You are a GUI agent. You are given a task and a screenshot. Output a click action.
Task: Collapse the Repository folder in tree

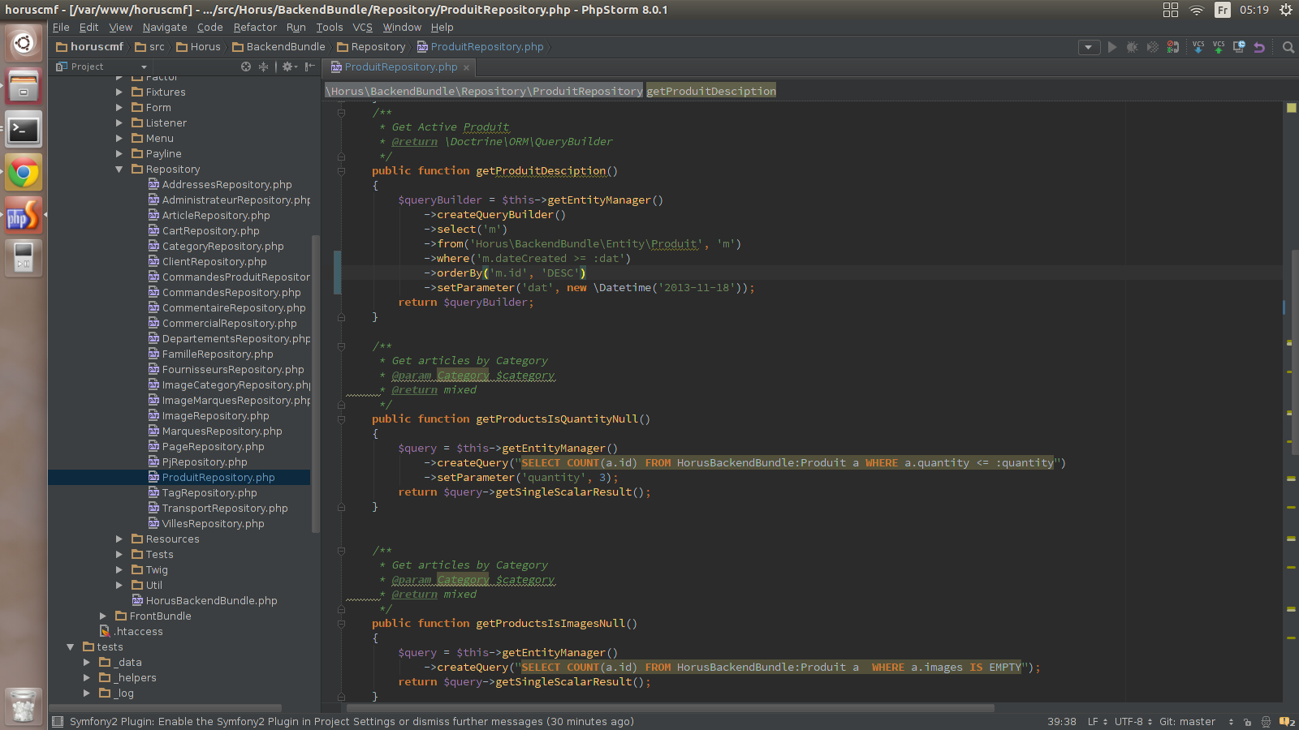point(119,170)
